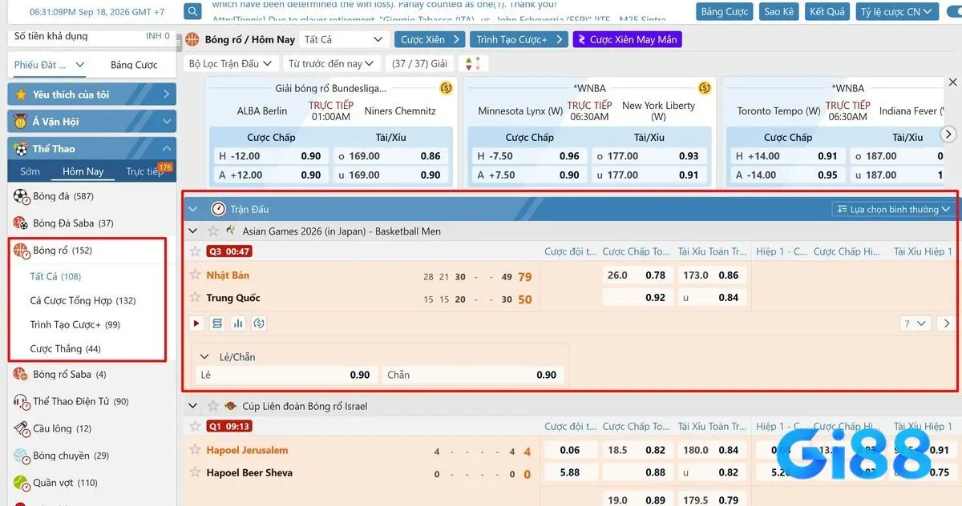Show statistics bar-chart icon for Nhật Bản match
Viewport: 962px width, 506px height.
pos(238,323)
